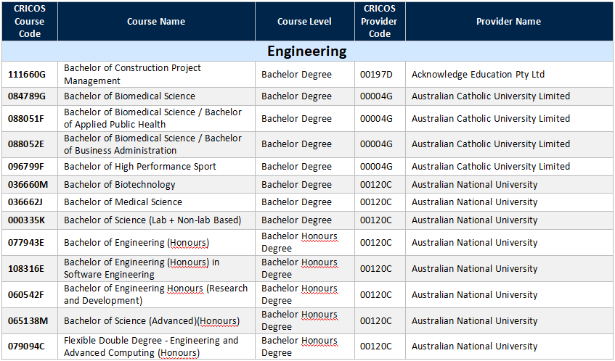Click the "Course Level" column header
Image resolution: width=615 pixels, height=361 pixels.
point(304,22)
